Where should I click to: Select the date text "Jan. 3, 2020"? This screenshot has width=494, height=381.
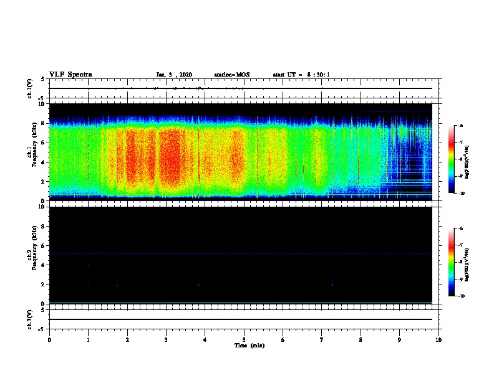pos(174,75)
